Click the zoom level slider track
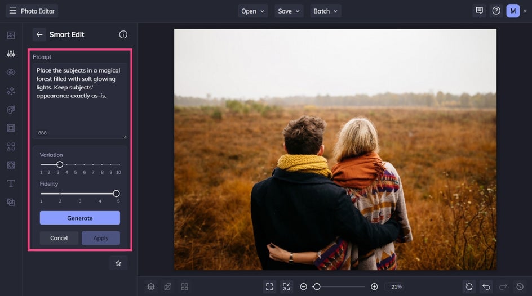The height and width of the screenshot is (296, 532). [340, 287]
